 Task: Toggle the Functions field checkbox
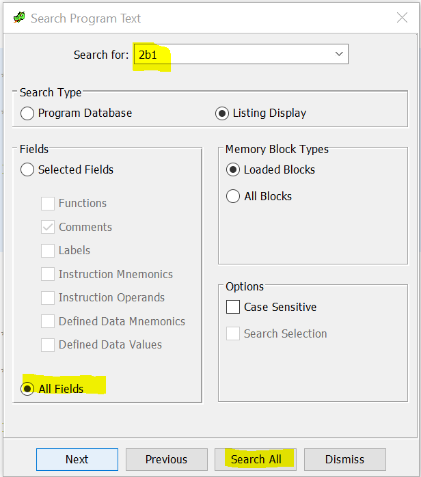(x=48, y=203)
